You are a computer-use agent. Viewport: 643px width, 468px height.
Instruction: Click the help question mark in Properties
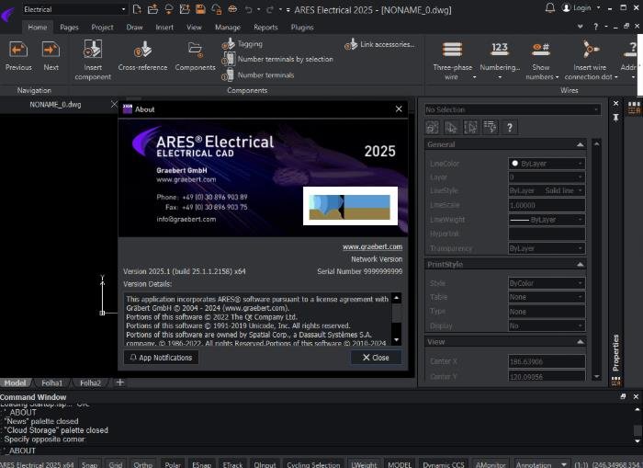pos(510,127)
